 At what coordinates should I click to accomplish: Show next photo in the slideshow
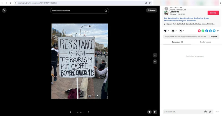click(89, 112)
